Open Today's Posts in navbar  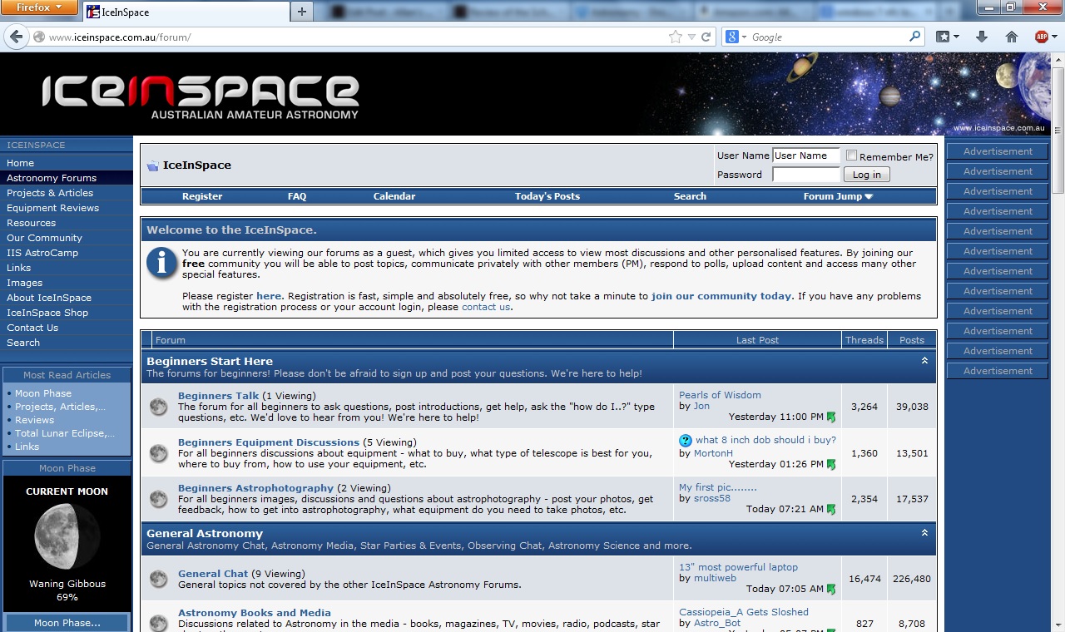[547, 196]
